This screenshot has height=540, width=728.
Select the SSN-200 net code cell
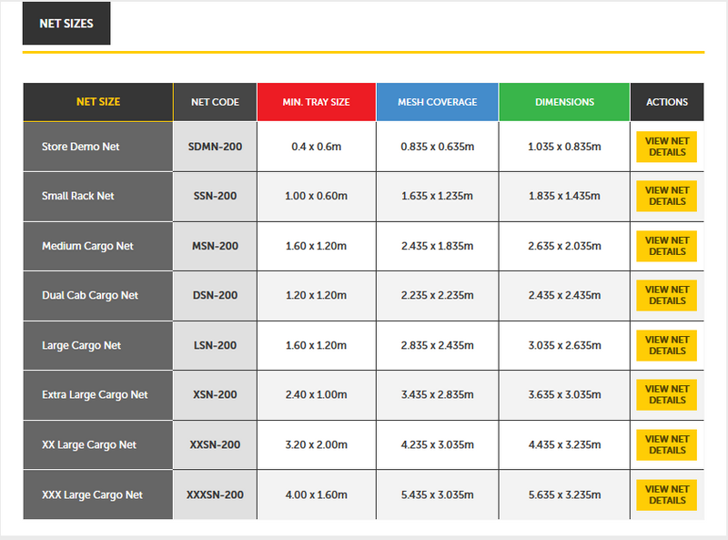[x=215, y=196]
